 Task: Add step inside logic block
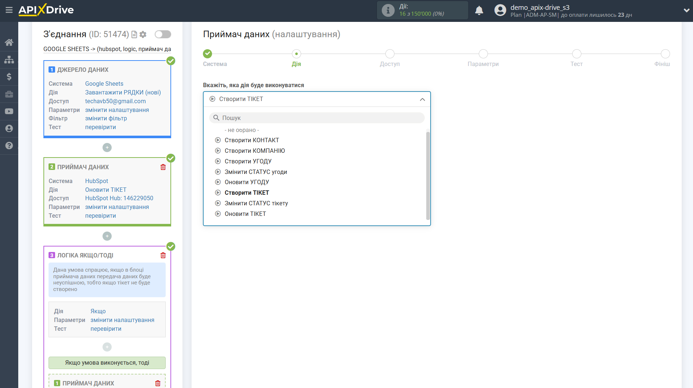tap(107, 347)
